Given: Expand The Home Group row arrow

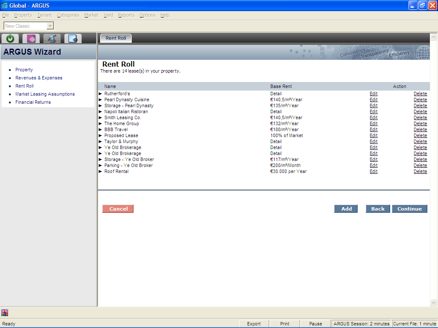Looking at the screenshot, I should (100, 123).
